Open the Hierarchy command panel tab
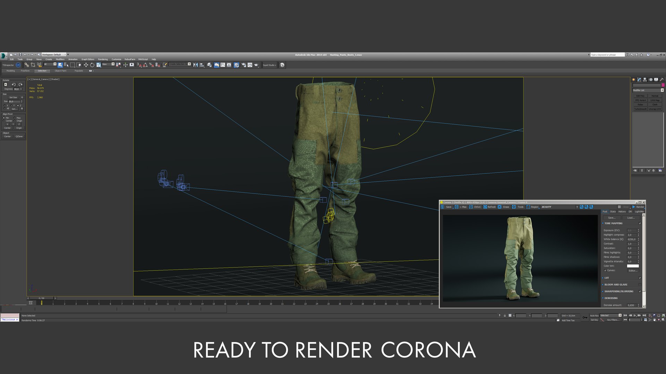 tap(644, 80)
